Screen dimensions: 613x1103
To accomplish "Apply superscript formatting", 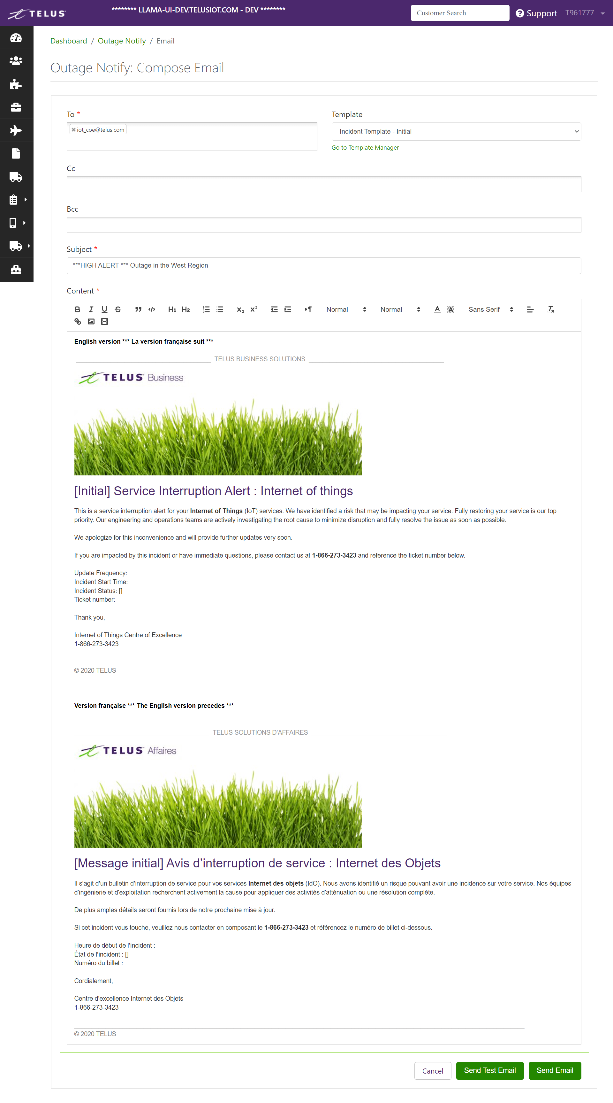I will pos(254,309).
